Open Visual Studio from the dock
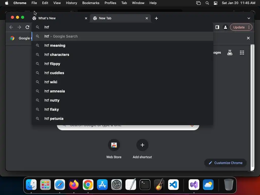 tap(194, 185)
